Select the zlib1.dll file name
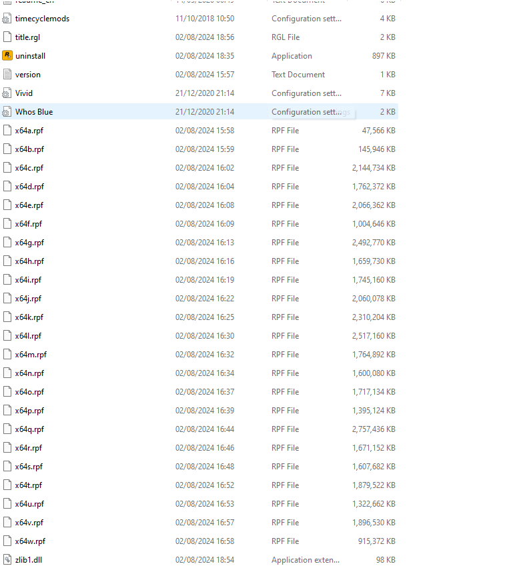This screenshot has width=531, height=576. (29, 560)
